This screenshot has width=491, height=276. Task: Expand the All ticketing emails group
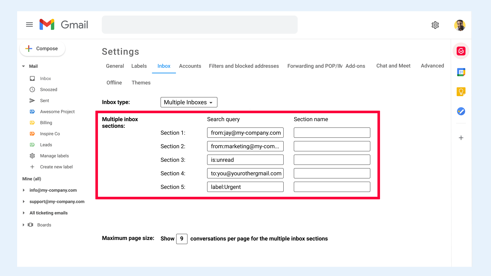(x=24, y=213)
